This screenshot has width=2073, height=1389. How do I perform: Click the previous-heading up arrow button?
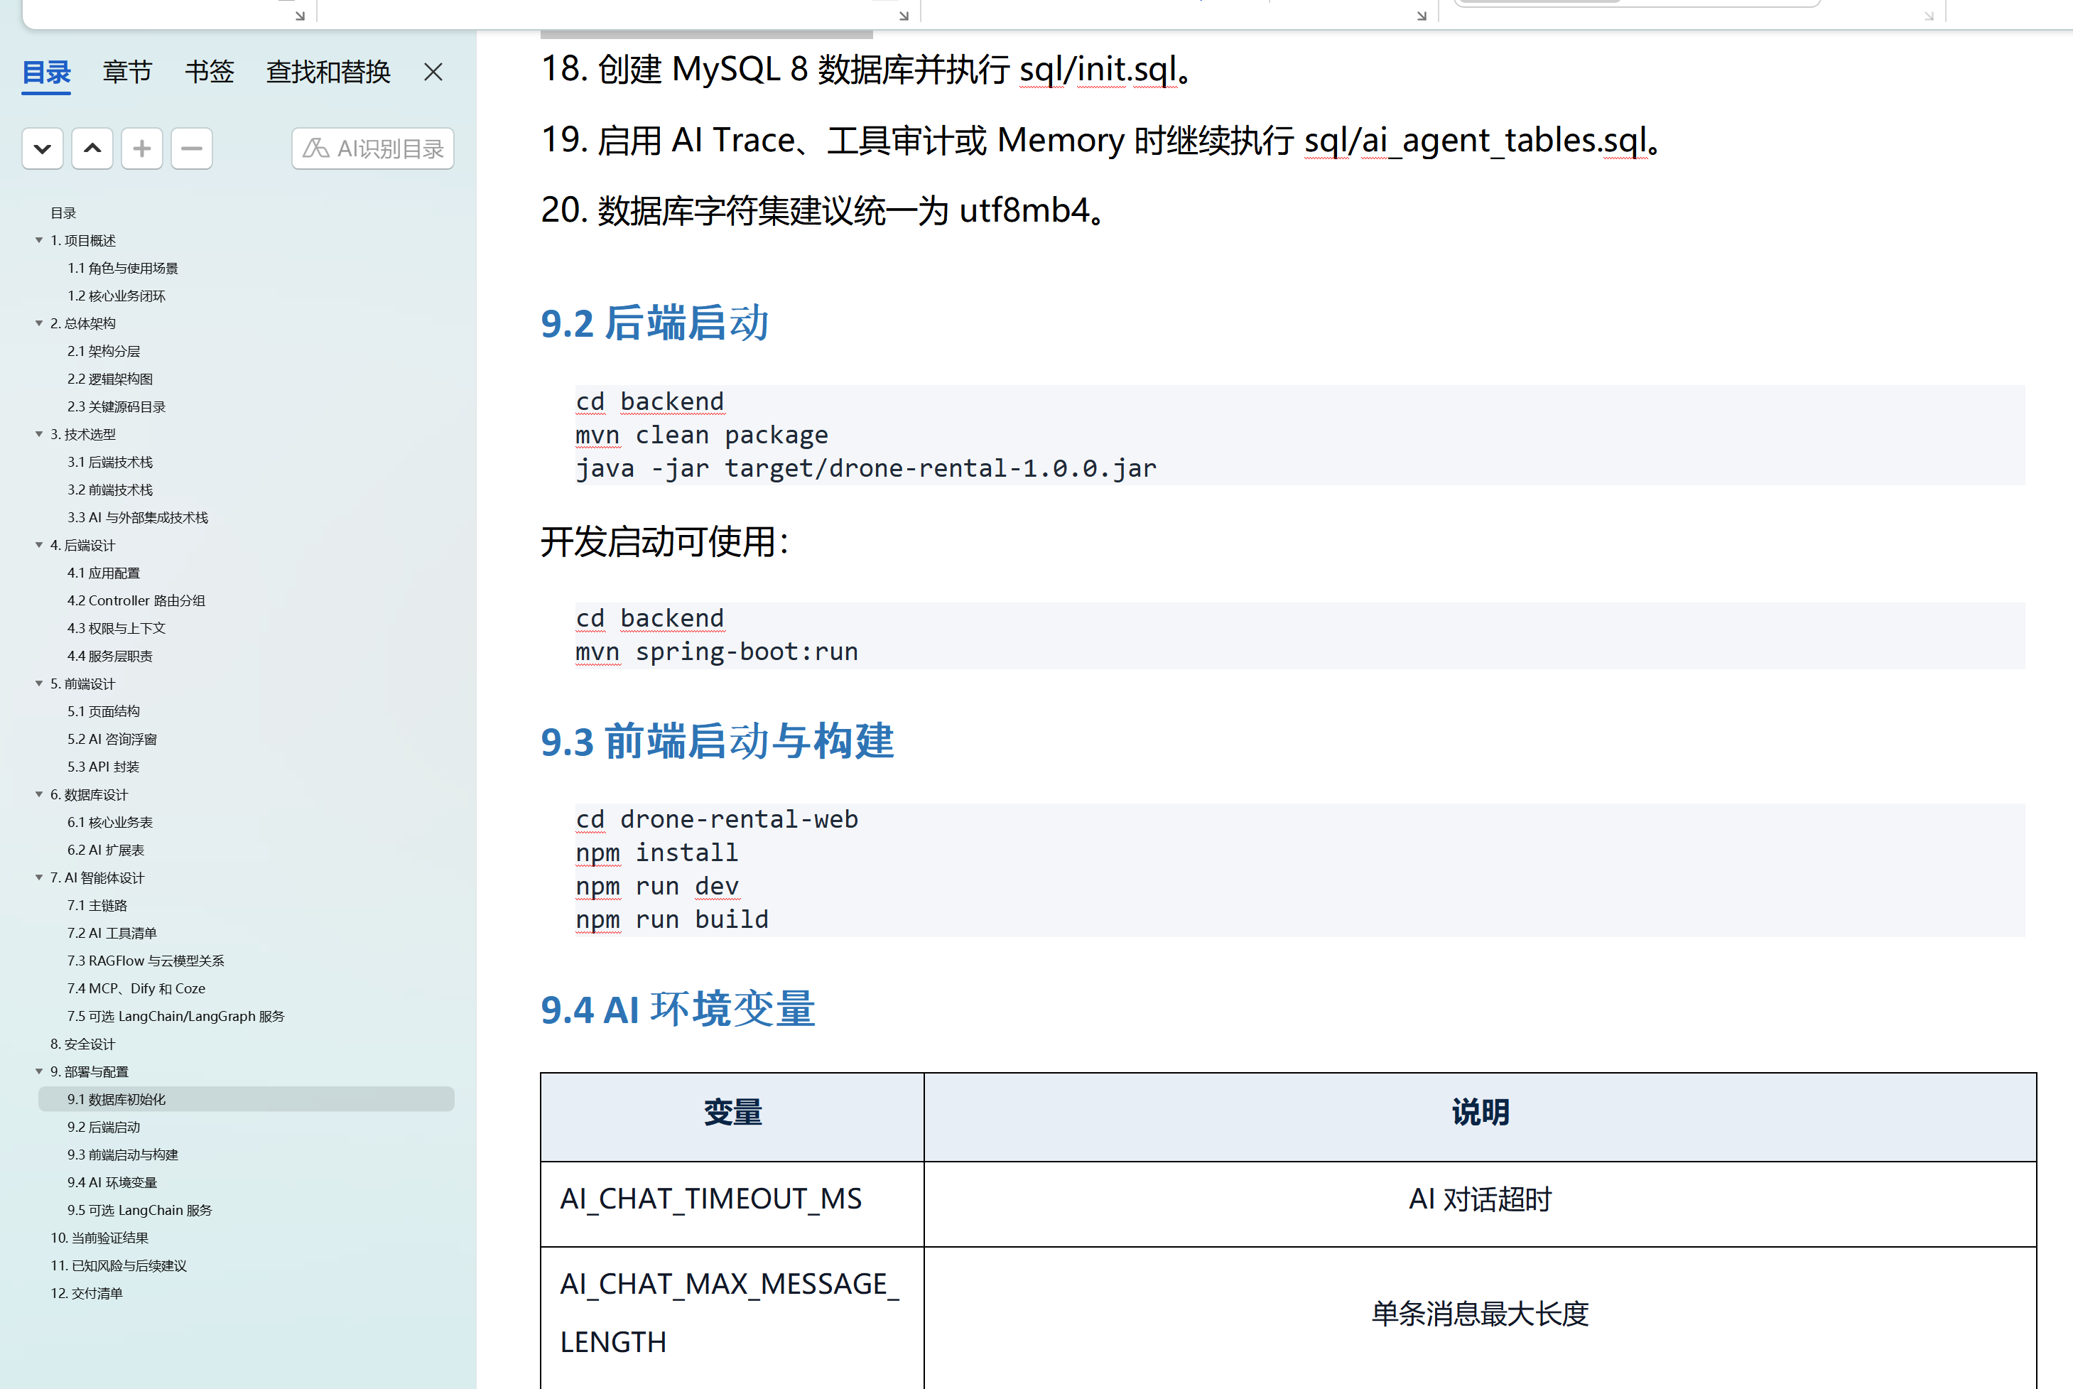(92, 148)
